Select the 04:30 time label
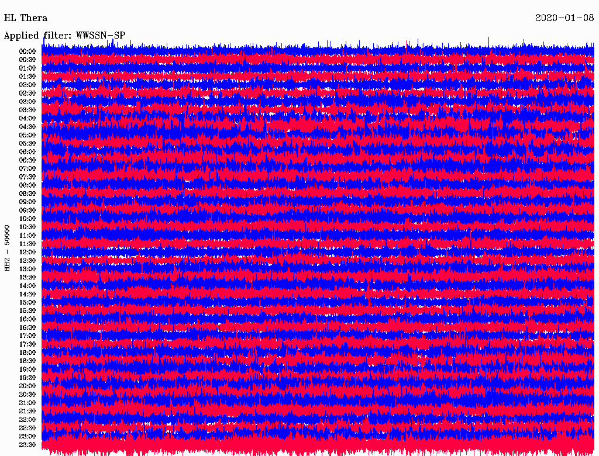 (x=27, y=127)
